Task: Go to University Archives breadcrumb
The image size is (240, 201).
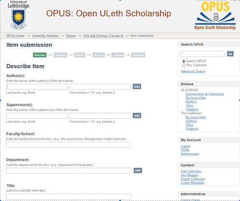Action: 45,35
